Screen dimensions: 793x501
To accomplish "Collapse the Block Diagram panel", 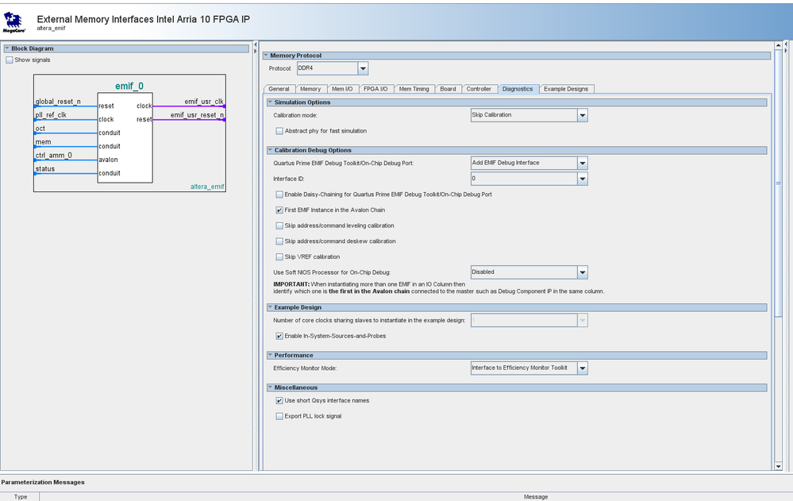I will point(7,48).
